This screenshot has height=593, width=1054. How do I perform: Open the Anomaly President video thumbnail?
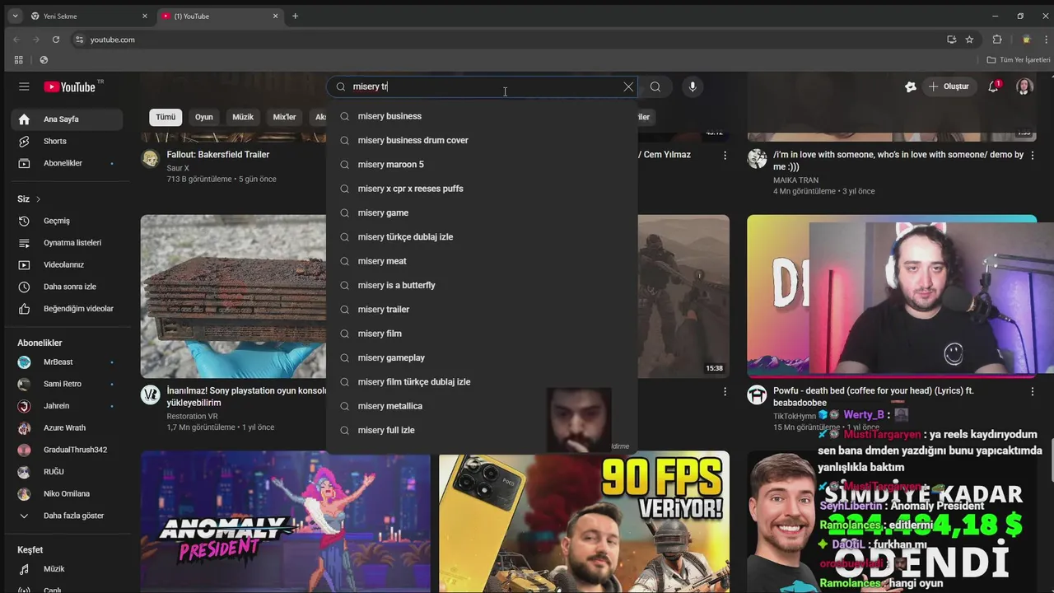[x=285, y=522]
